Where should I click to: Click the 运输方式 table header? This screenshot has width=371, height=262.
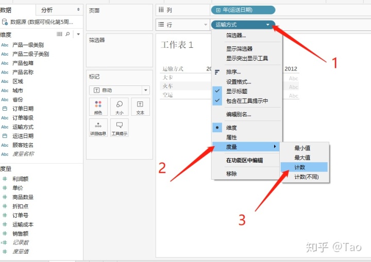click(173, 69)
